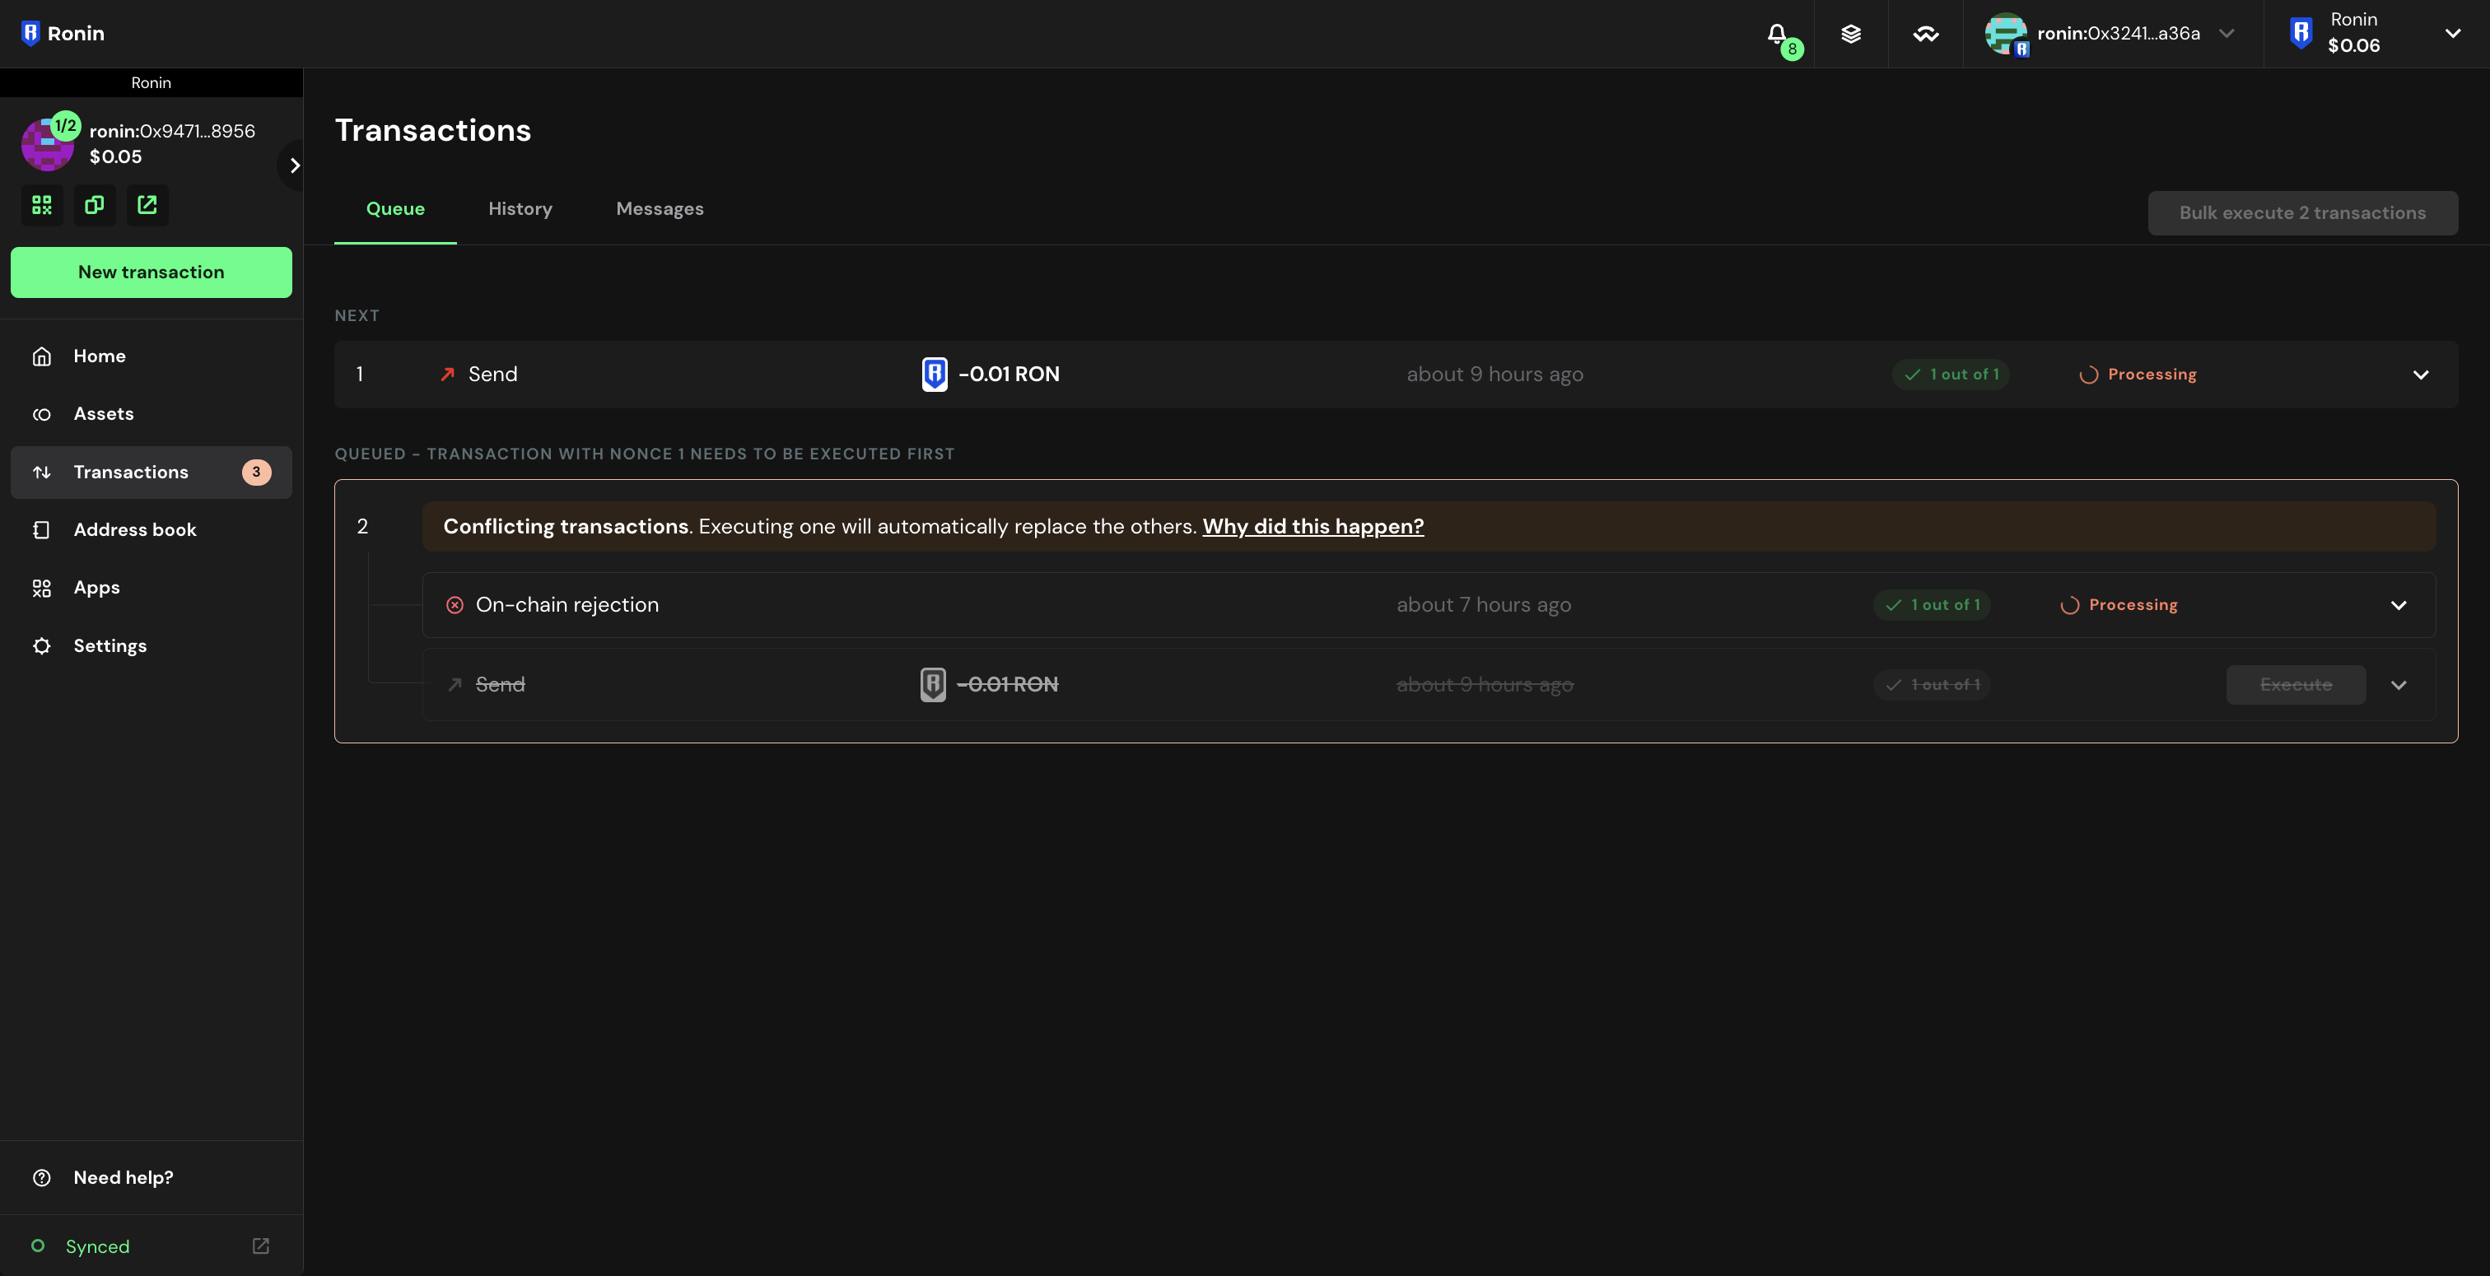Screen dimensions: 2490x1276
Task: Open the Ronin network selector dropdown
Action: pyautogui.click(x=2453, y=34)
